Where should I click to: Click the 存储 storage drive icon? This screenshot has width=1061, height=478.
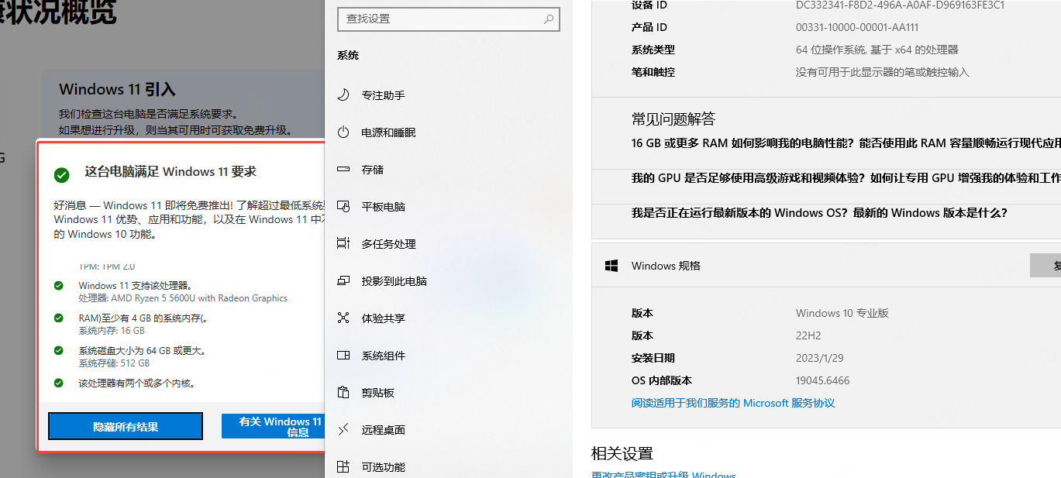[343, 170]
